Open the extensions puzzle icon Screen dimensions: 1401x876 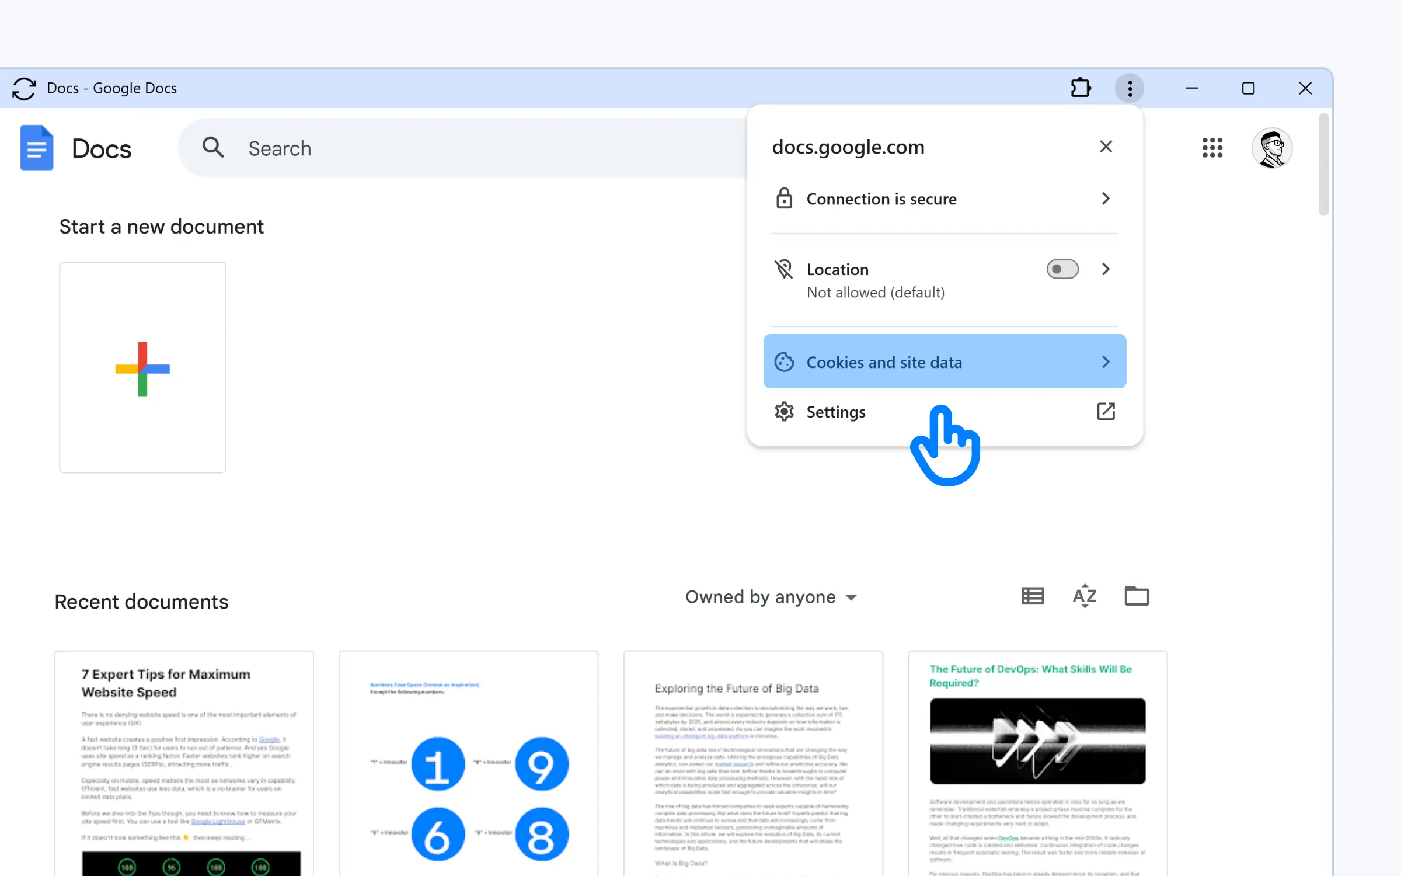coord(1081,88)
